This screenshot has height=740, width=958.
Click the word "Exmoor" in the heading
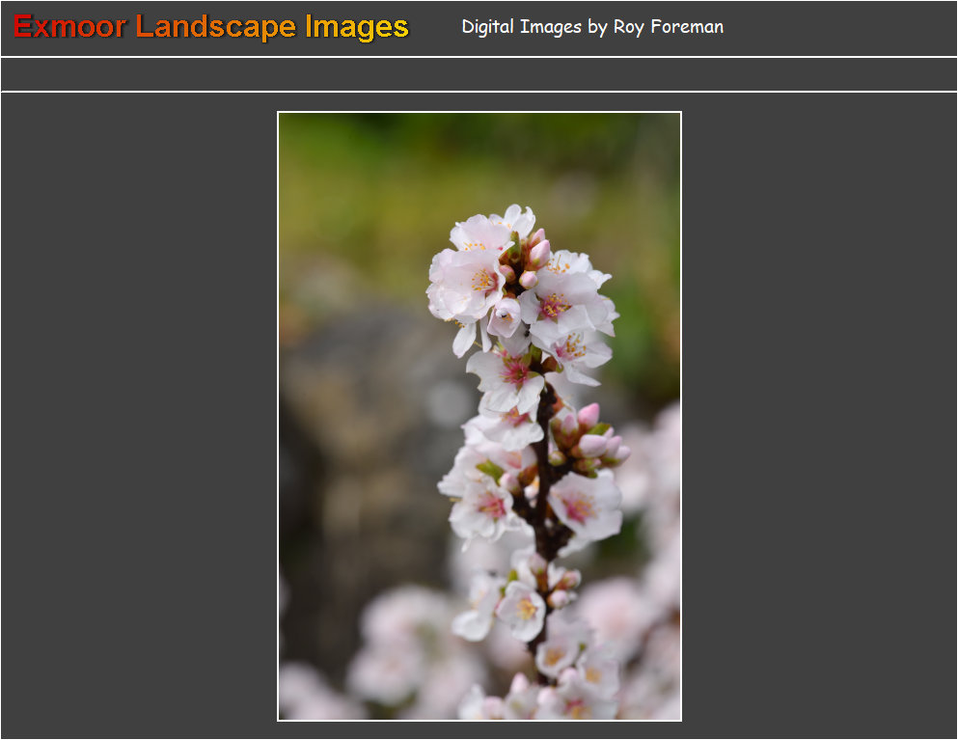click(x=69, y=27)
